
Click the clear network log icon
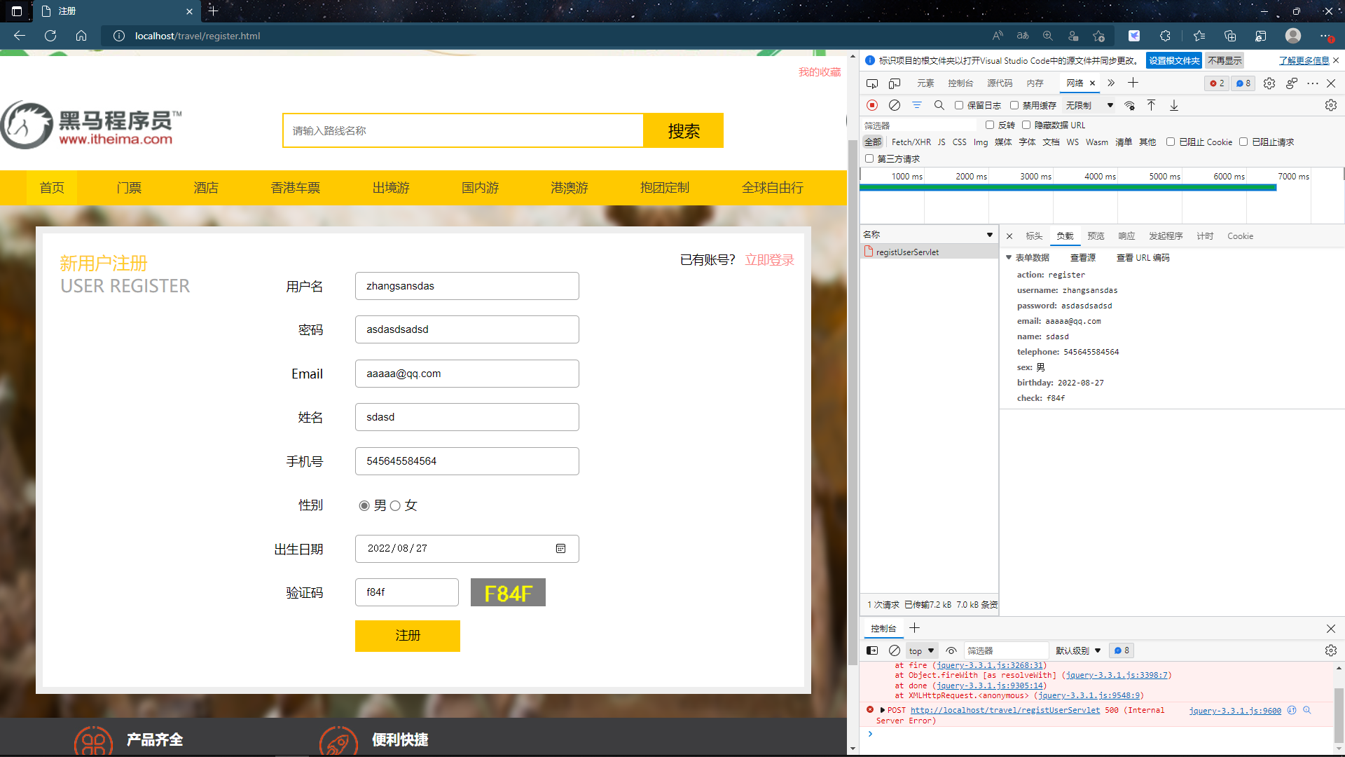[x=895, y=105]
